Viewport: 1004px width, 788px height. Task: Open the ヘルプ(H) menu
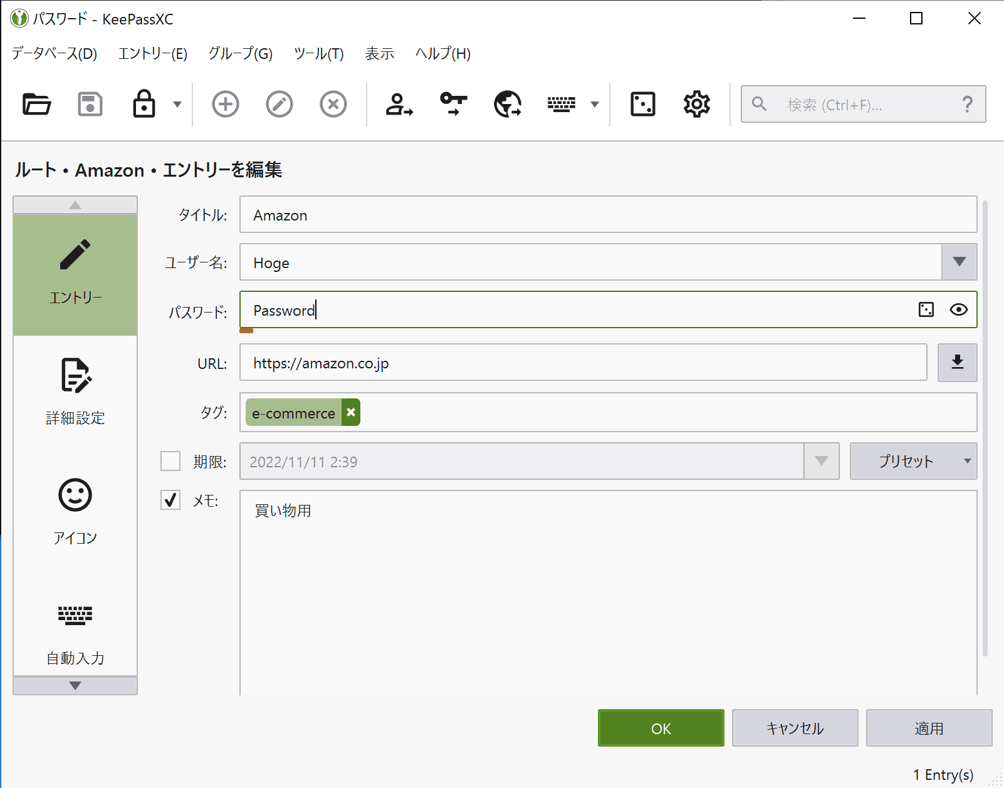coord(443,54)
